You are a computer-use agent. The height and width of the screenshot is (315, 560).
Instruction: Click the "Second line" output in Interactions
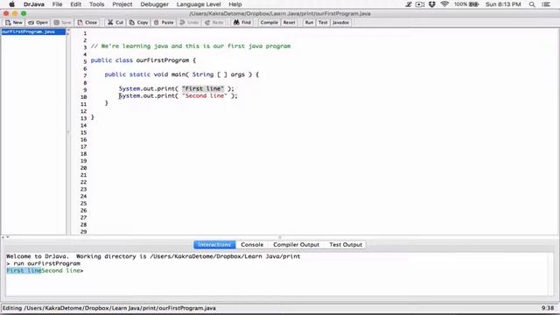coord(60,270)
